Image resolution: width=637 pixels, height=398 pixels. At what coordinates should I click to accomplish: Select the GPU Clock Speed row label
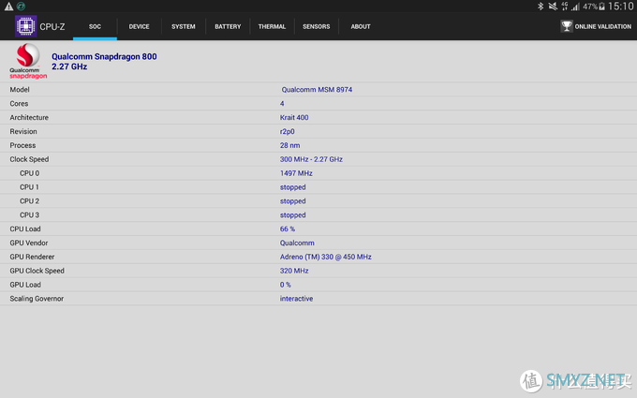37,271
